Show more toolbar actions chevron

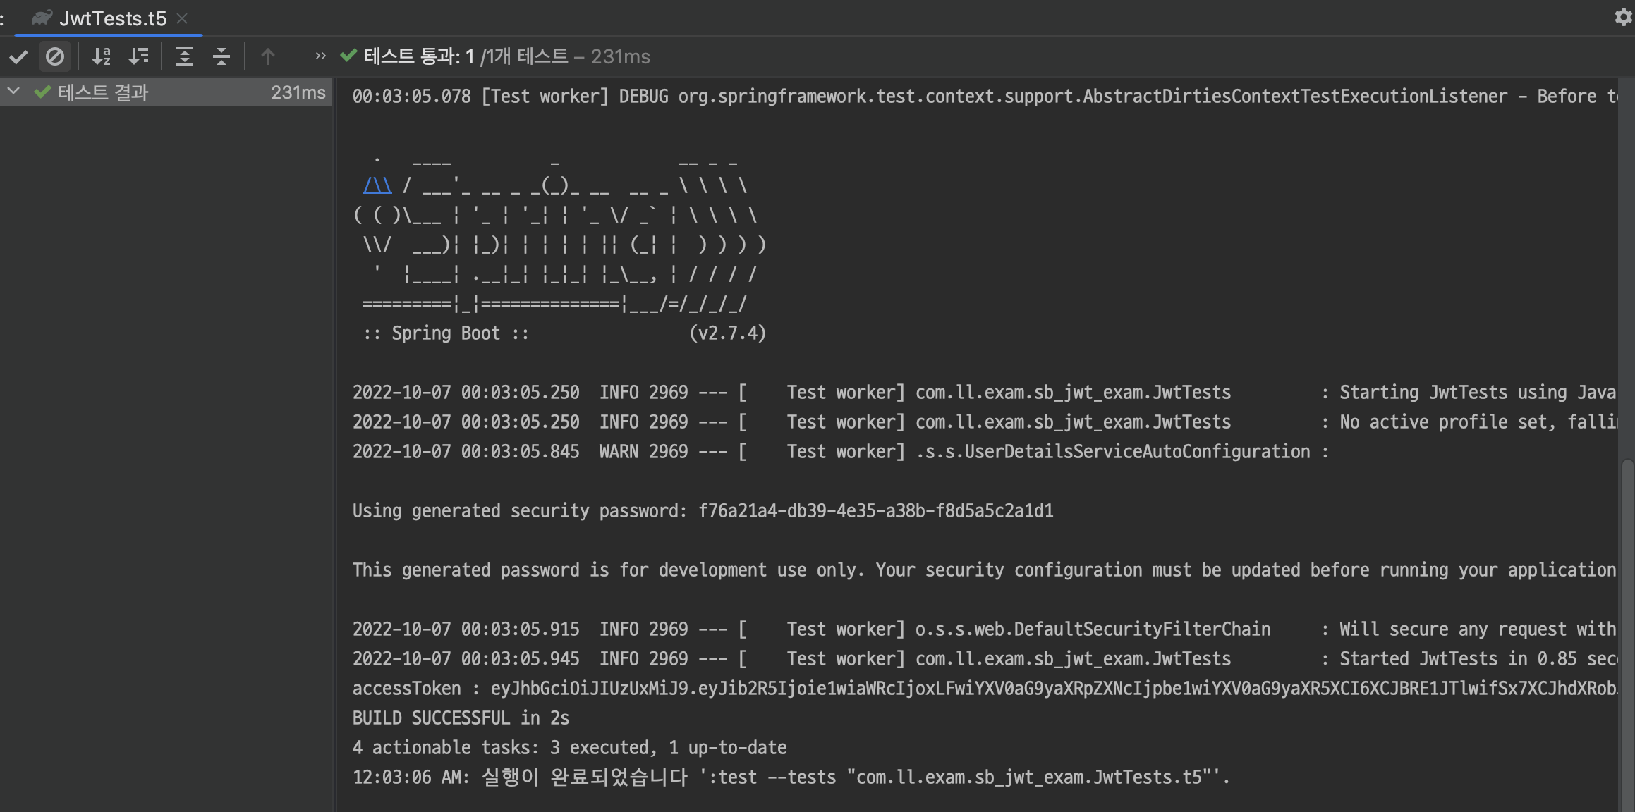[x=320, y=56]
